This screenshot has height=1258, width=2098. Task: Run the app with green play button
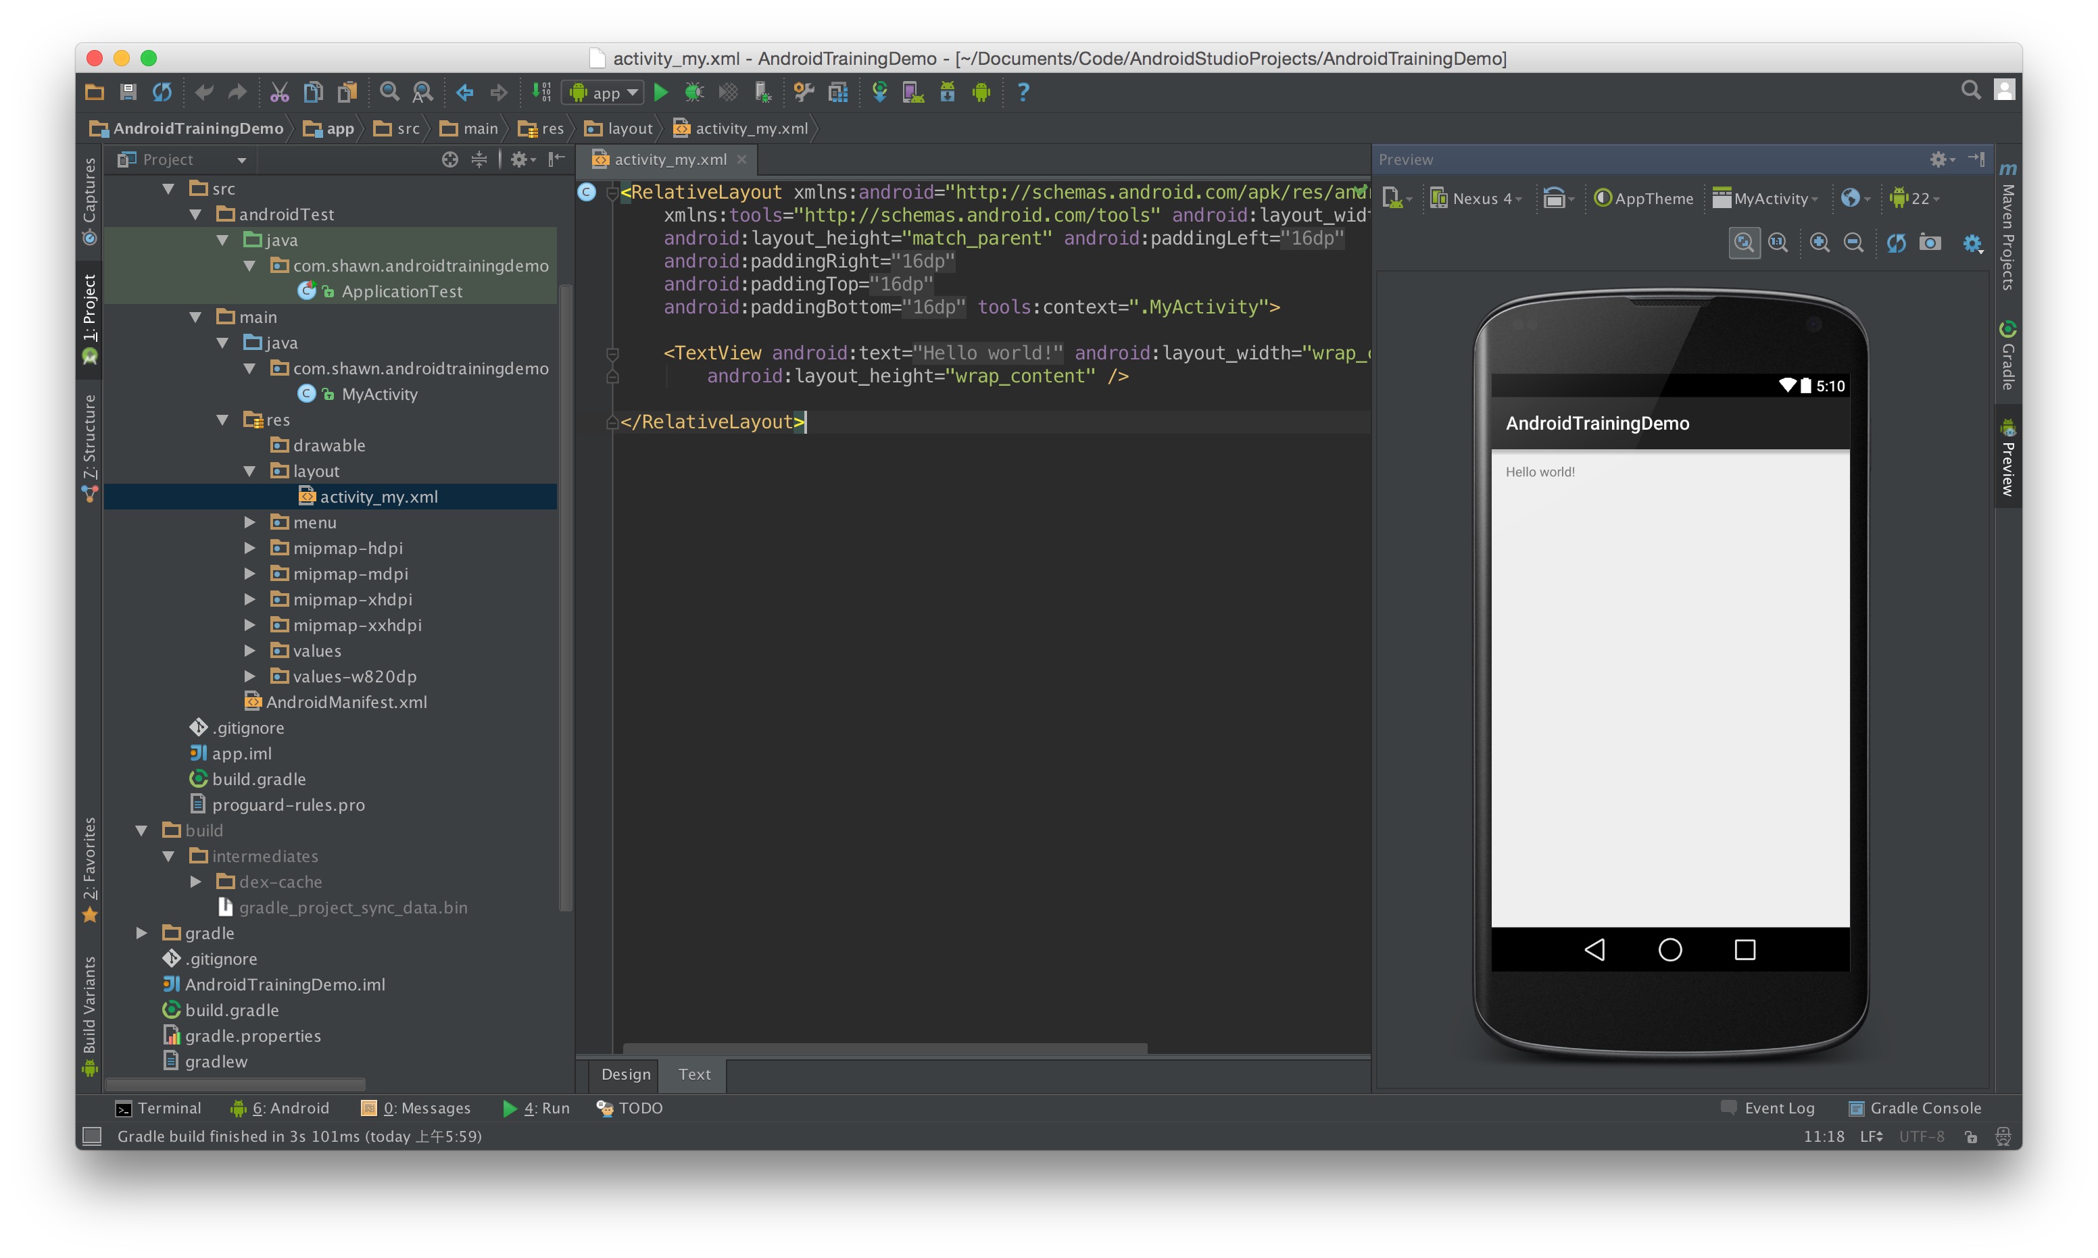(x=662, y=93)
